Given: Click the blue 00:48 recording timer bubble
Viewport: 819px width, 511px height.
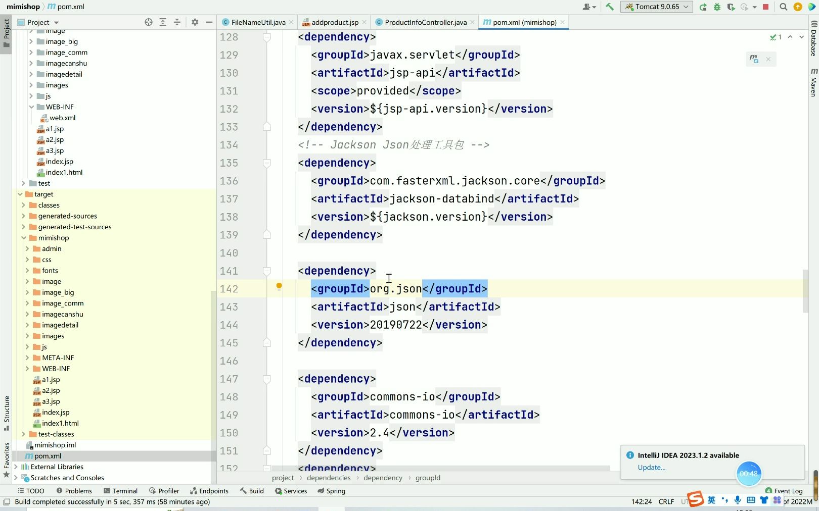Looking at the screenshot, I should click(749, 474).
